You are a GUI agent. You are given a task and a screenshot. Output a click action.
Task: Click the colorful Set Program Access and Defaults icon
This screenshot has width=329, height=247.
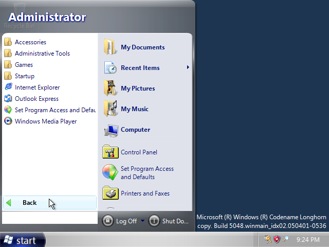click(110, 172)
